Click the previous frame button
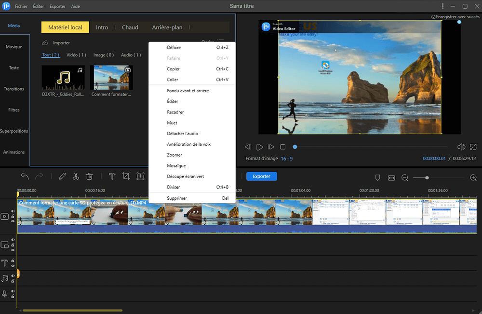Screen dimensions: 482x314 pyautogui.click(x=248, y=147)
